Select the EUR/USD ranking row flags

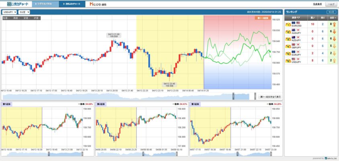pyautogui.click(x=296, y=23)
